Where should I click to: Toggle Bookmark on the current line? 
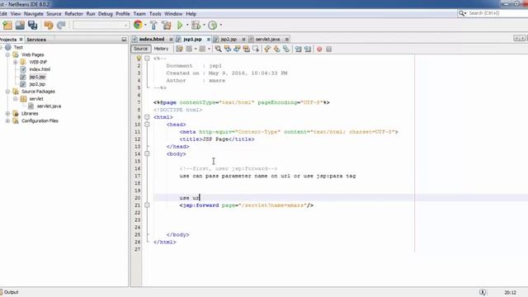[x=286, y=49]
